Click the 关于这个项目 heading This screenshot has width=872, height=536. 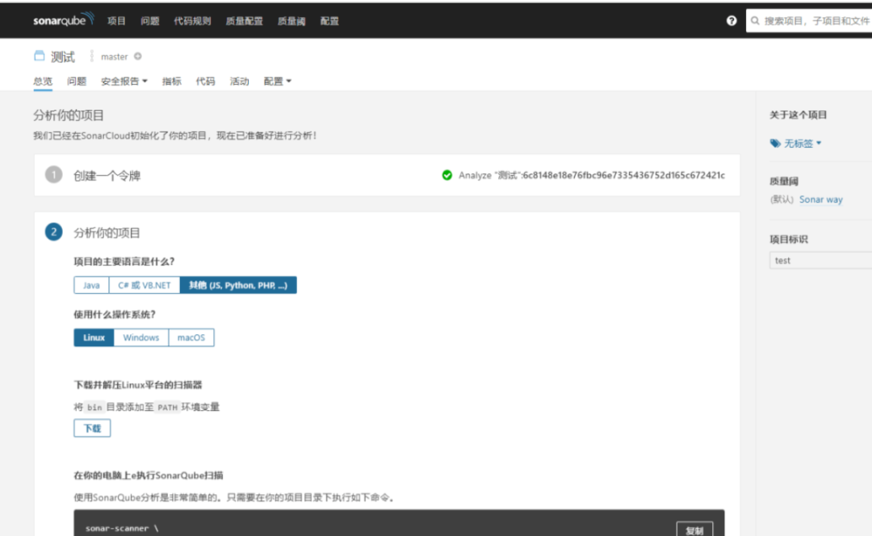[798, 115]
